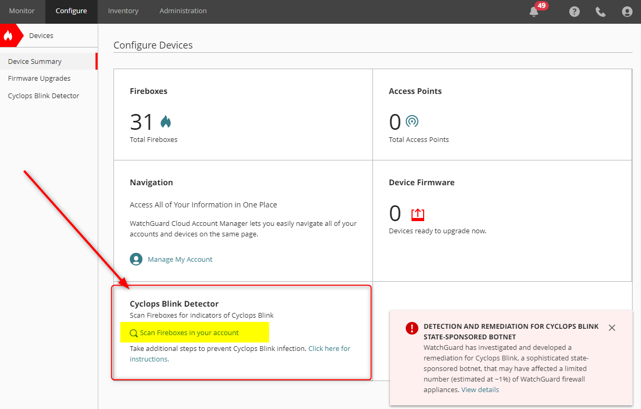Click the Manage My Account link
The width and height of the screenshot is (641, 409).
pos(180,260)
